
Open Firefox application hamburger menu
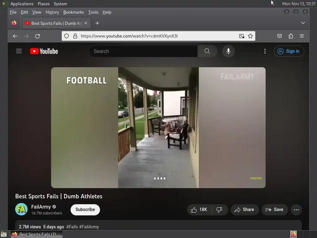(x=302, y=36)
